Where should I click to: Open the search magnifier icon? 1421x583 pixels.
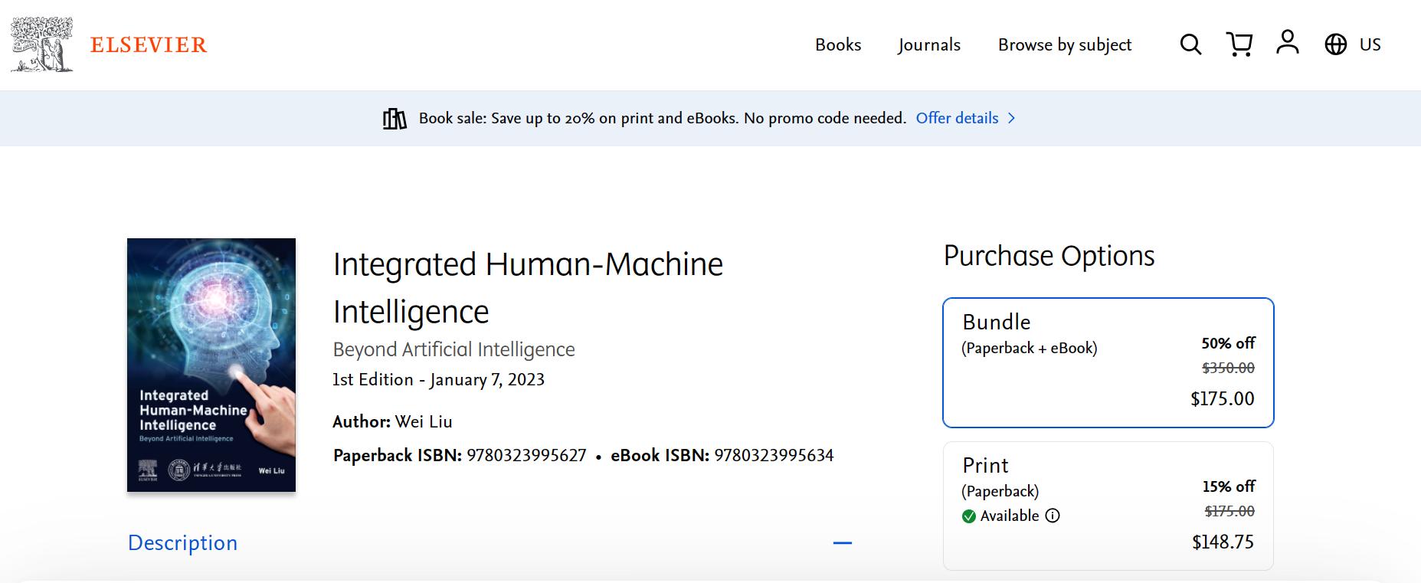tap(1190, 44)
